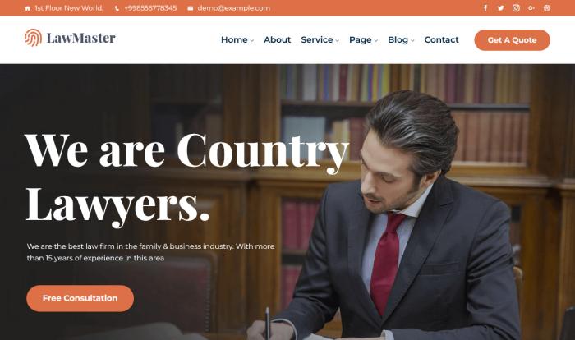Click the Free Consultation button
This screenshot has height=340, width=575.
pyautogui.click(x=80, y=298)
